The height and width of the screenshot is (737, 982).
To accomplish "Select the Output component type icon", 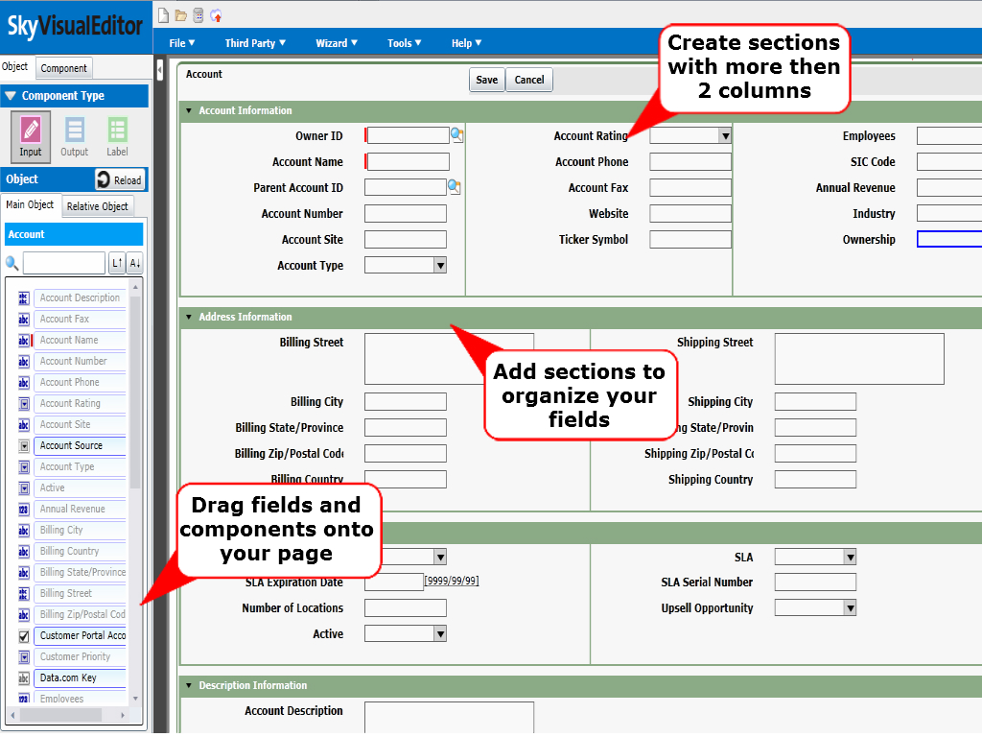I will click(x=74, y=135).
